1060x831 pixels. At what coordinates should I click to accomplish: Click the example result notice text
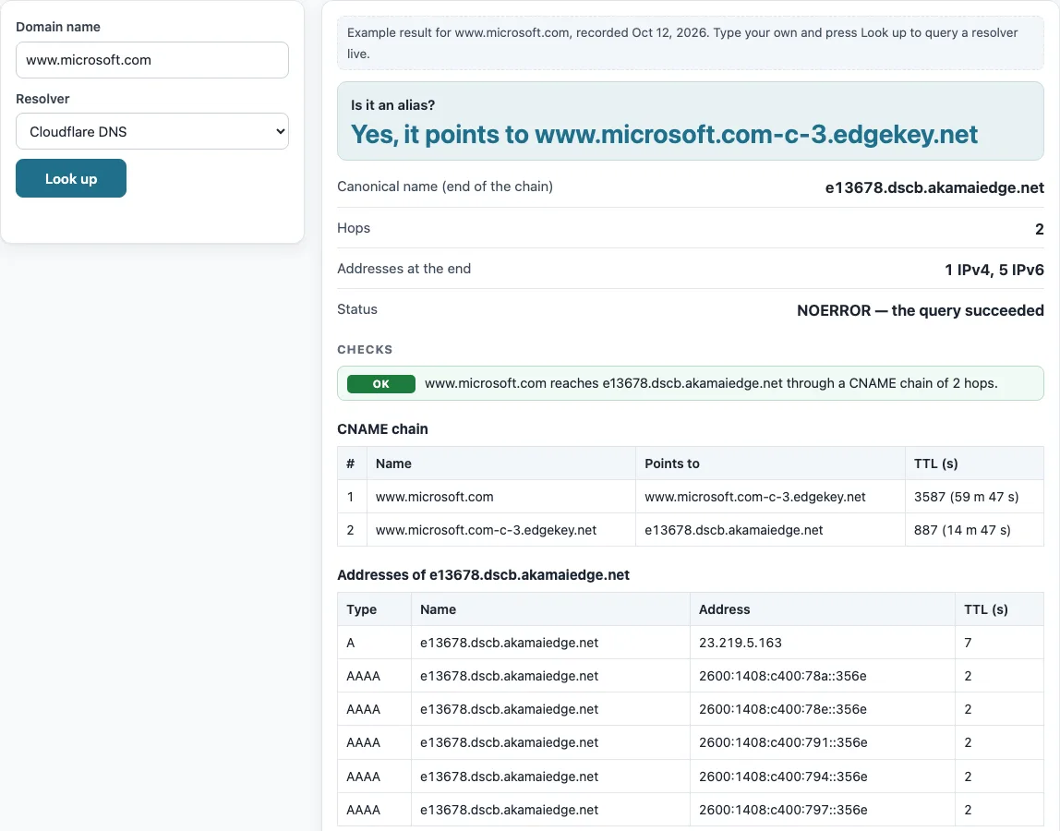(x=682, y=43)
